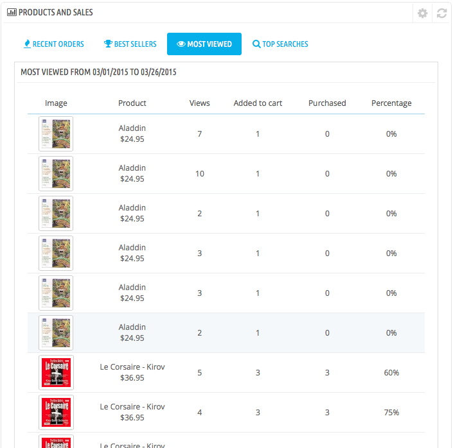Click the views value 5 for Le Corsaire
This screenshot has height=448, width=453.
point(200,373)
